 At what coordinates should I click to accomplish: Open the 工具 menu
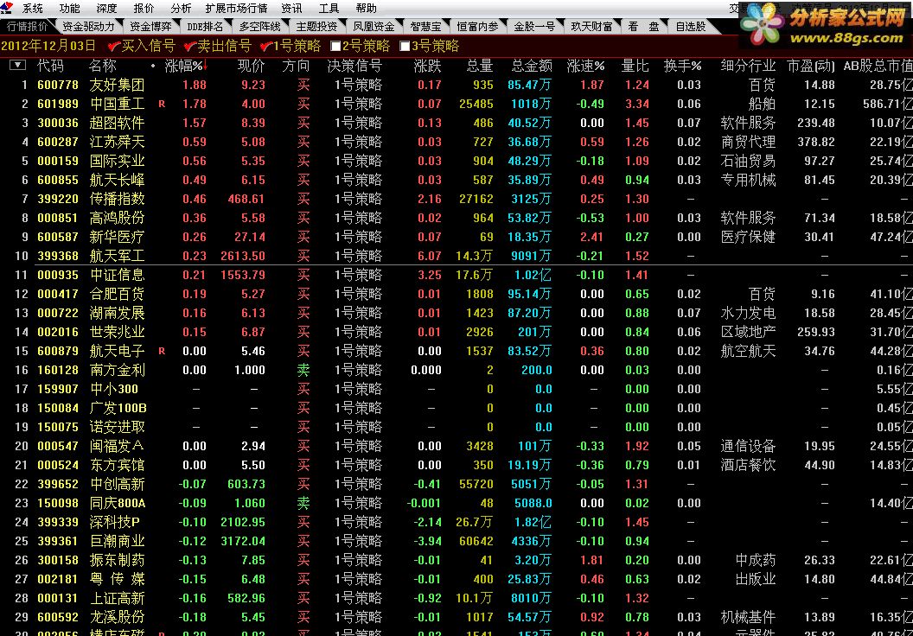click(x=329, y=8)
